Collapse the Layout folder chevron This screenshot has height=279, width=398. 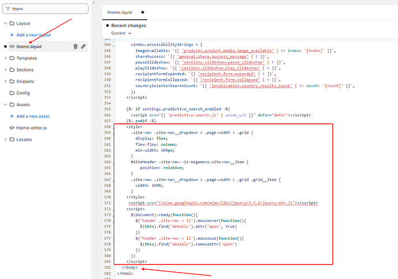point(5,23)
